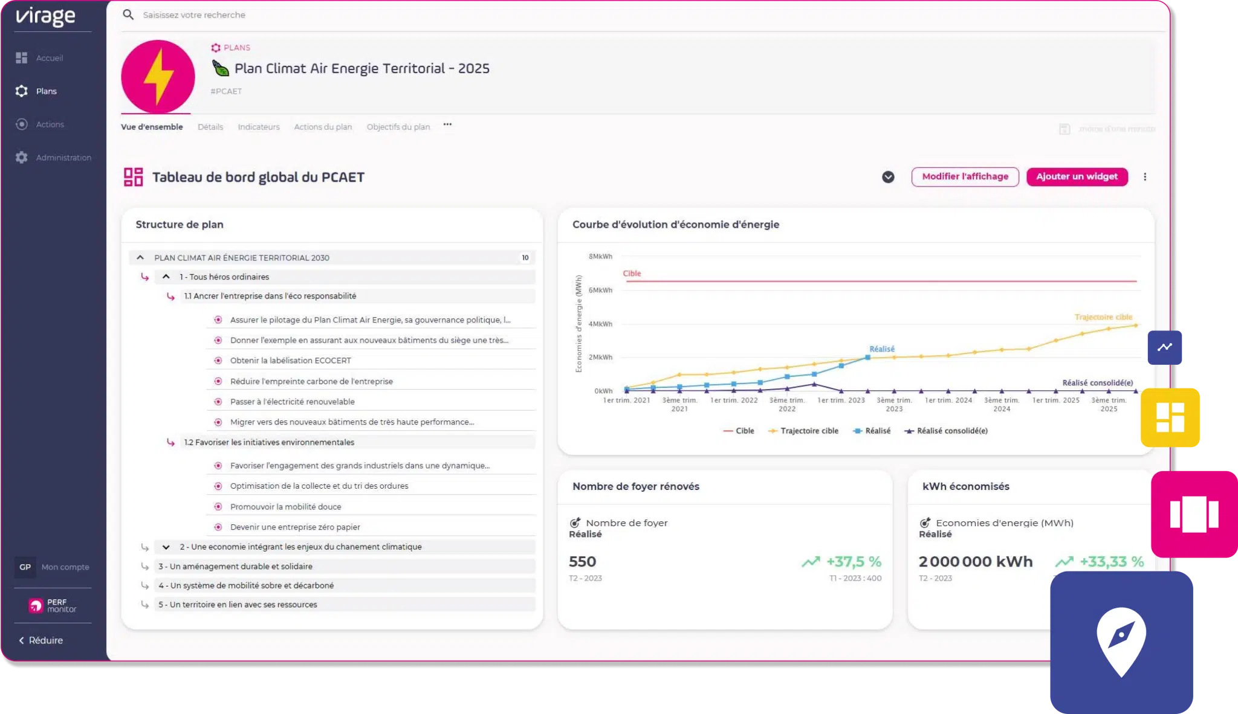Click the Plans sidebar icon
Screen dimensions: 1238x714
coord(23,91)
